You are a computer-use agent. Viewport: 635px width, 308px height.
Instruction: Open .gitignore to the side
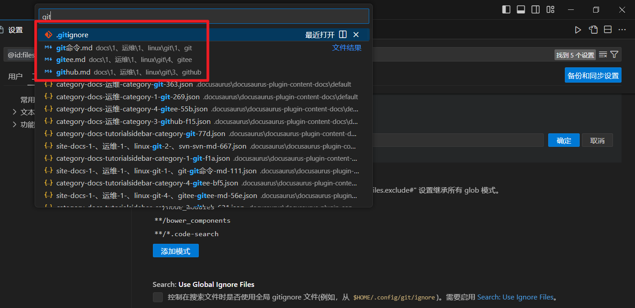pos(343,35)
